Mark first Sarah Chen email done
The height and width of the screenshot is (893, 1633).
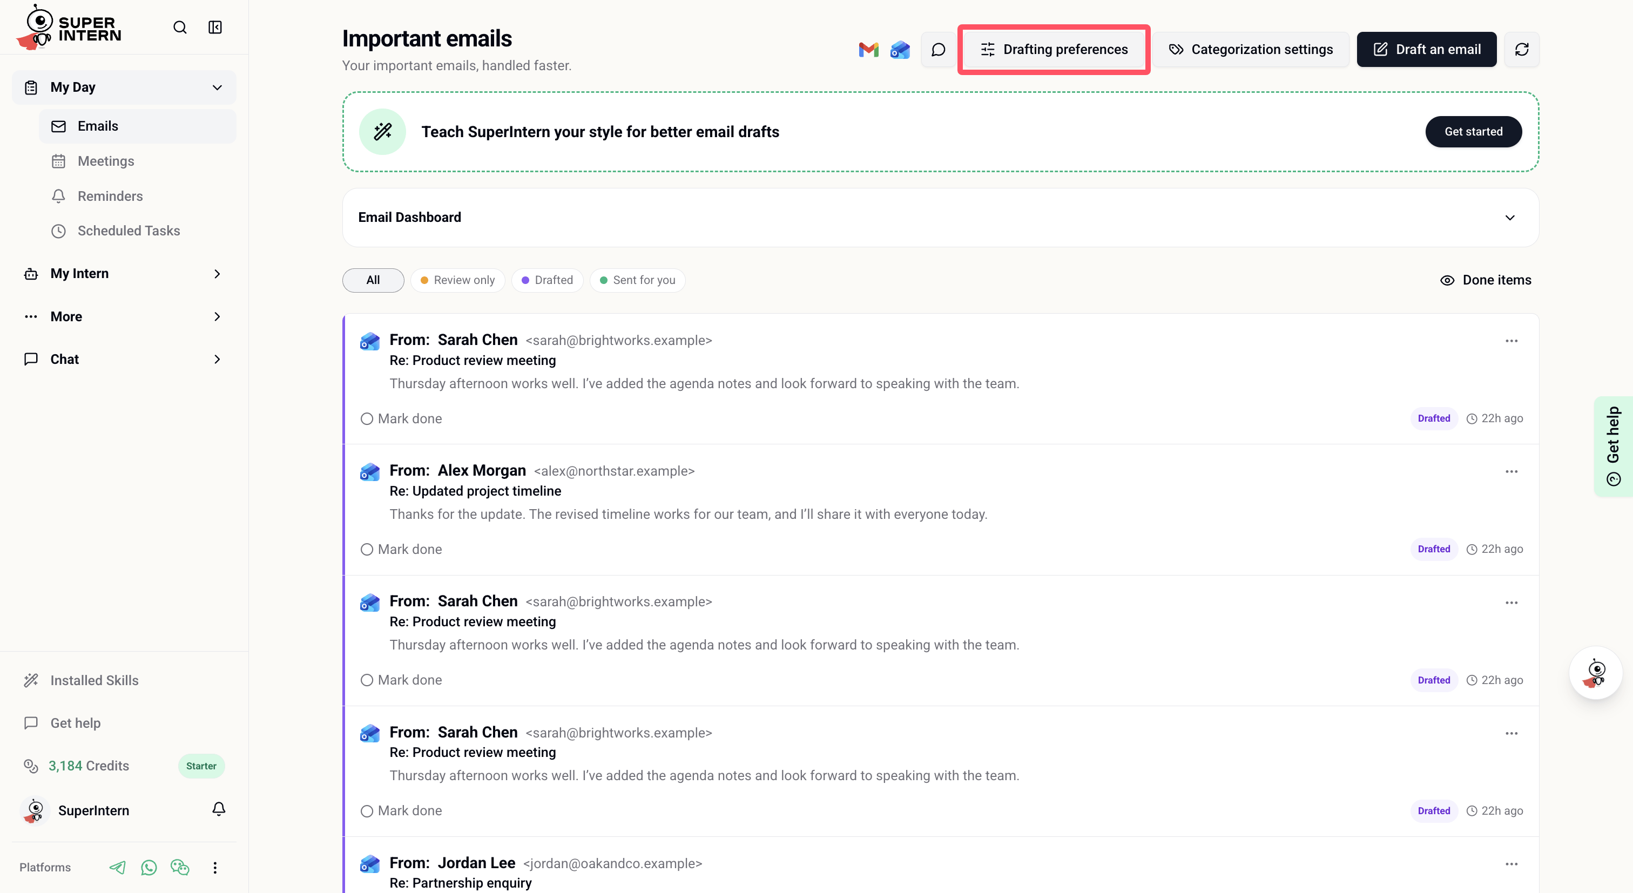(401, 419)
